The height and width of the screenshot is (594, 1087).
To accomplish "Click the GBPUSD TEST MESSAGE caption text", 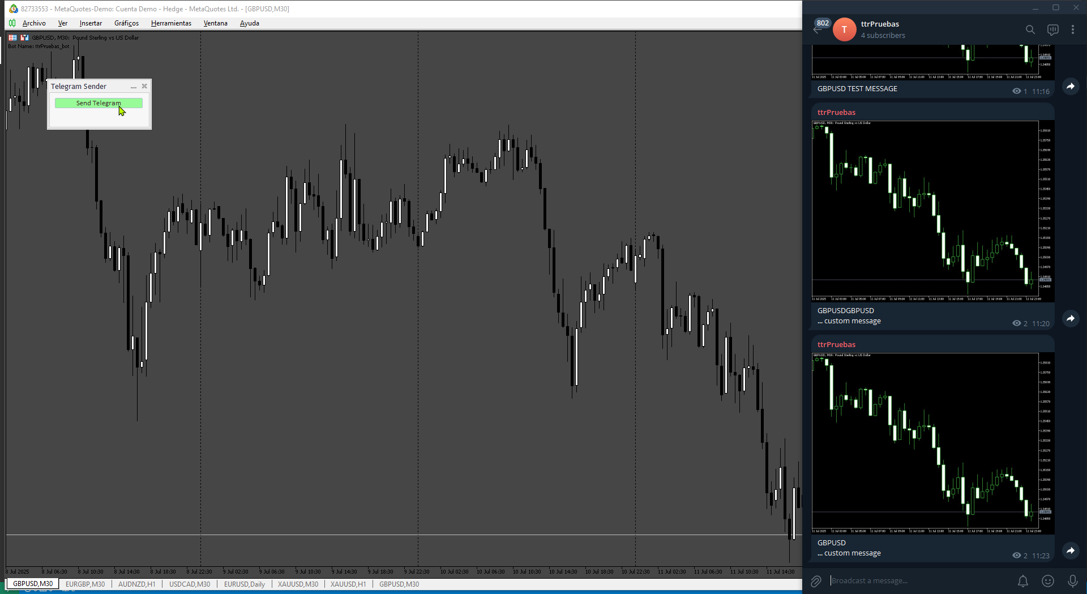I will tap(857, 88).
